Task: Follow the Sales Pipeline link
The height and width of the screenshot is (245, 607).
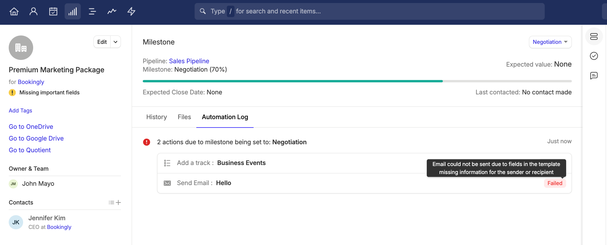Action: [x=189, y=61]
